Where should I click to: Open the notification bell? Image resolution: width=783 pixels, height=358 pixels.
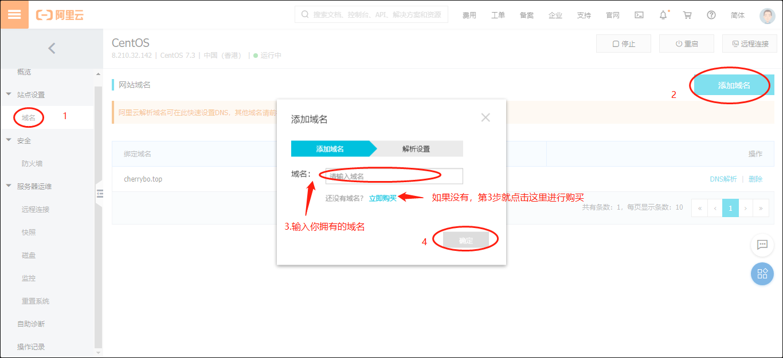tap(663, 15)
